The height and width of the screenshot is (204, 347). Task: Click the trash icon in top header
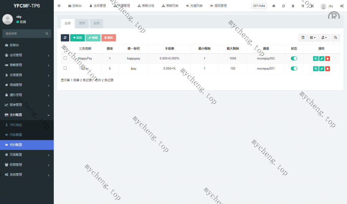(x=293, y=6)
